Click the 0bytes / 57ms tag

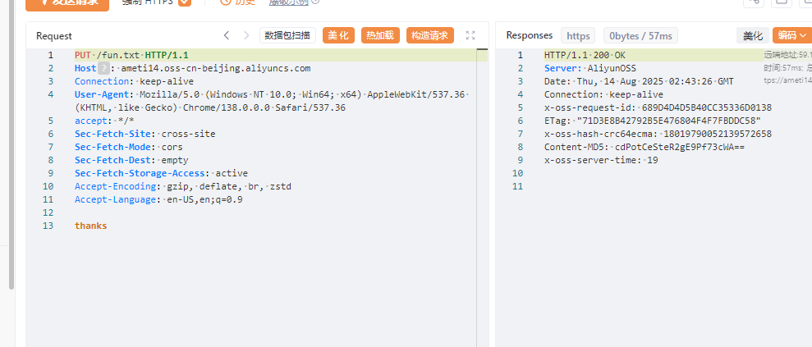[x=640, y=35]
